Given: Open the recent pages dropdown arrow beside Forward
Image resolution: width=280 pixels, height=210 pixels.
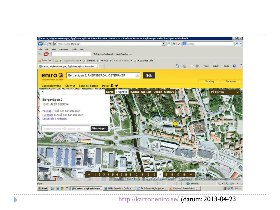Looking at the screenshot, I should [50, 44].
